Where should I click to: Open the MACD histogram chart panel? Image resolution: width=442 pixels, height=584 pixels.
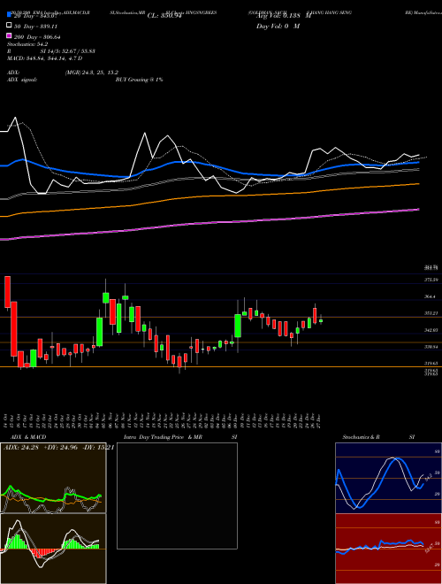click(x=53, y=549)
